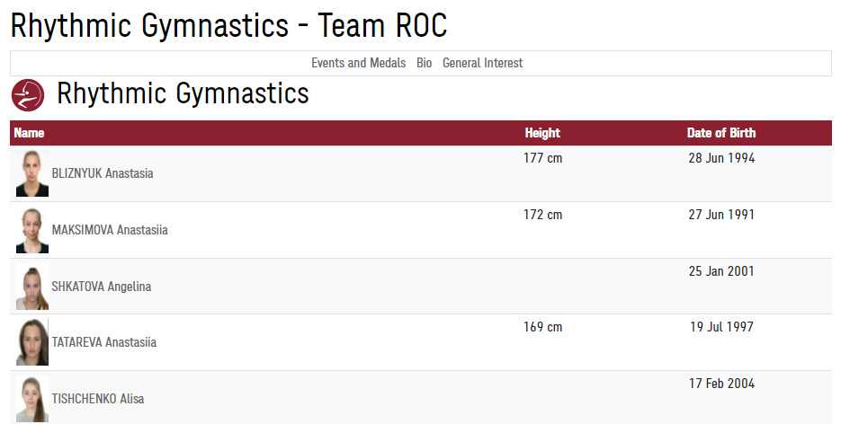The width and height of the screenshot is (841, 424).
Task: Click MAKSIMOVA Anastasiia's profile photo
Action: [32, 231]
